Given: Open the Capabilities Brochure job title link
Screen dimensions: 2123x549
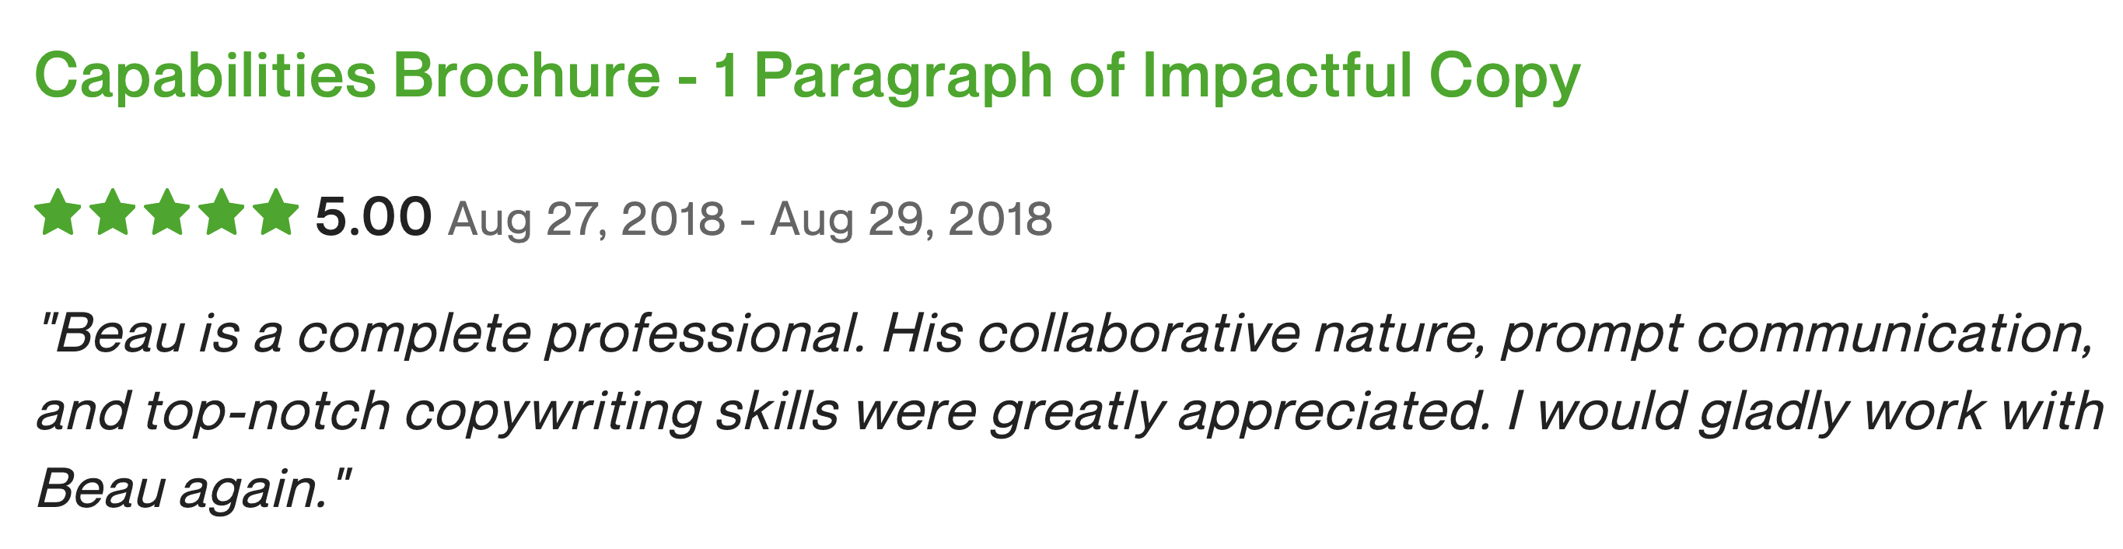Looking at the screenshot, I should (808, 78).
